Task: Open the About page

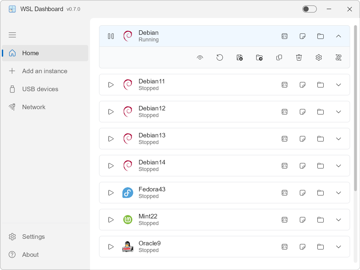Action: [x=31, y=254]
